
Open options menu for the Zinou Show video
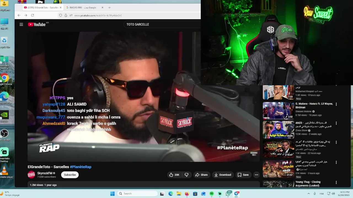click(x=336, y=123)
